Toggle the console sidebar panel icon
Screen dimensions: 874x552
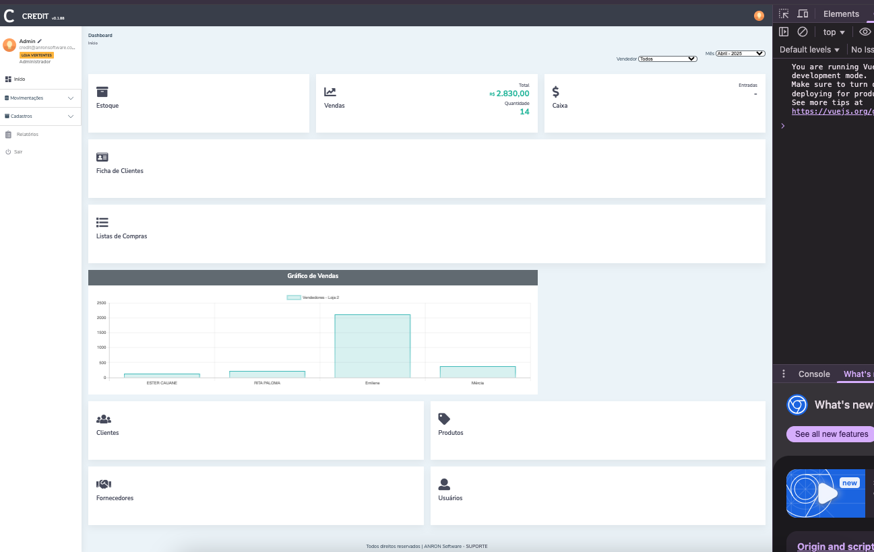(x=784, y=32)
